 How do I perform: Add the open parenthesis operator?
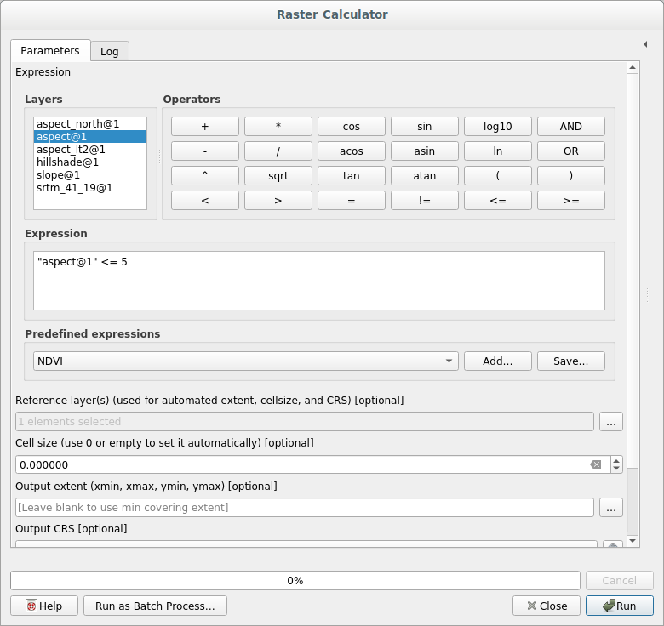(x=497, y=176)
